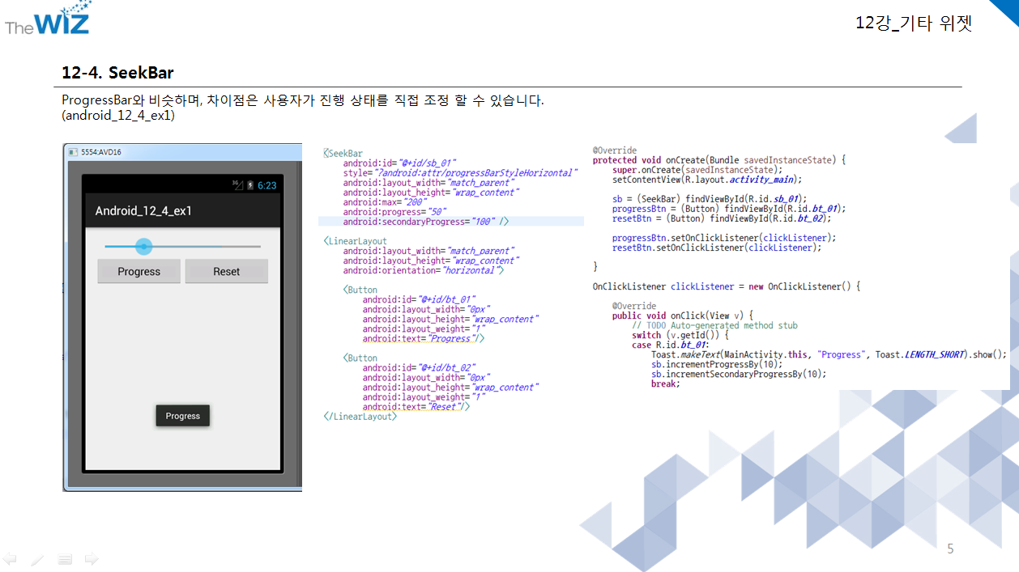Click the resetBtn.setOnClickListener line

(717, 248)
